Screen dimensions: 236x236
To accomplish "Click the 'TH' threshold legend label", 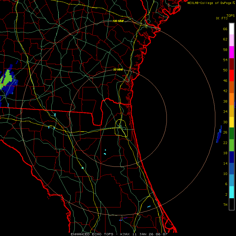I will [x=225, y=205].
